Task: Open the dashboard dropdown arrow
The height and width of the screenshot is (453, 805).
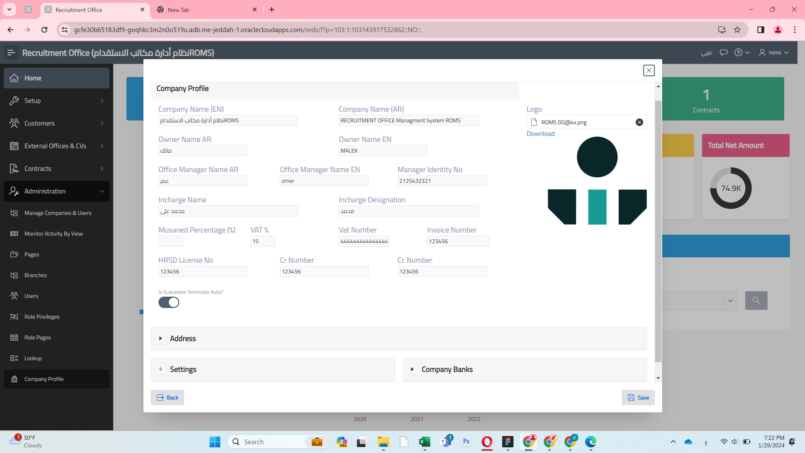Action: click(730, 301)
